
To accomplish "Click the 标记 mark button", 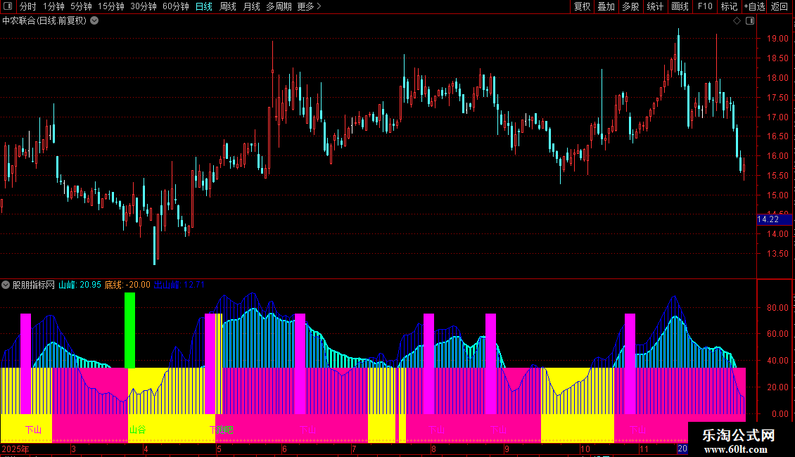I will pos(729,6).
